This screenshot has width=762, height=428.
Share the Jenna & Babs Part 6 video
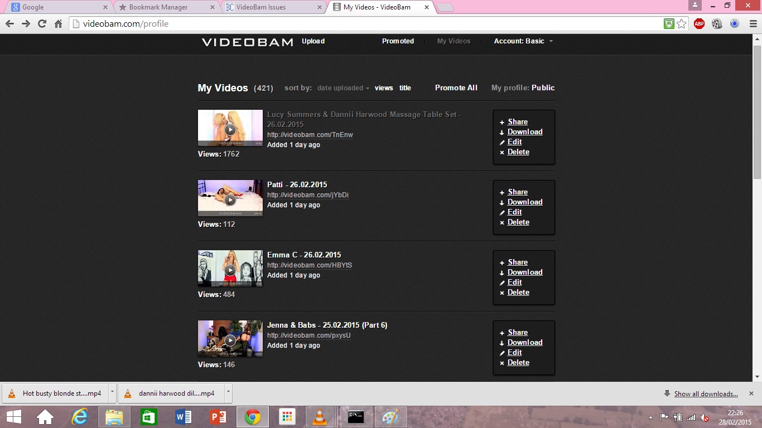tap(518, 333)
